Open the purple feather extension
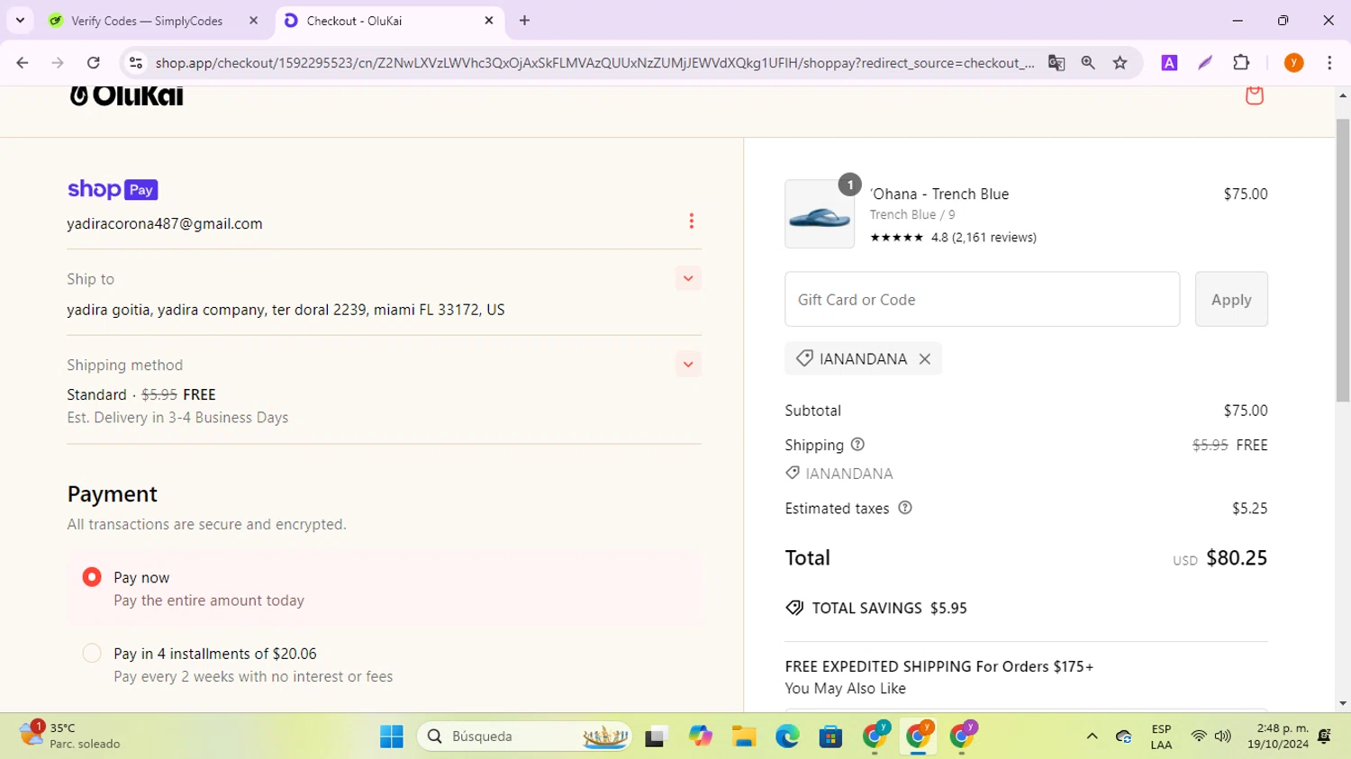 (1205, 62)
